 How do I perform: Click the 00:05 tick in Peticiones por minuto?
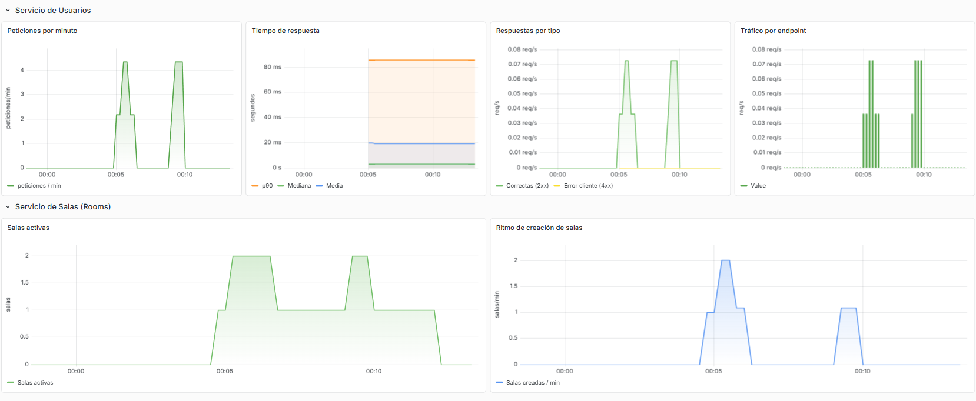[116, 175]
